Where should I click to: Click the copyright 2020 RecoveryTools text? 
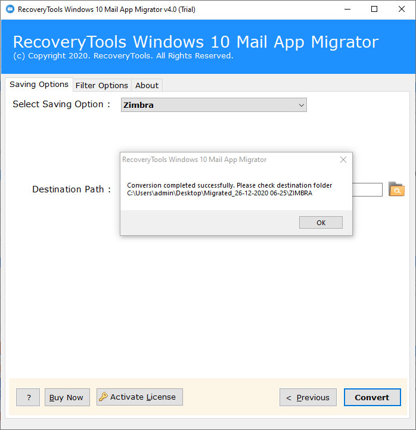click(x=123, y=55)
